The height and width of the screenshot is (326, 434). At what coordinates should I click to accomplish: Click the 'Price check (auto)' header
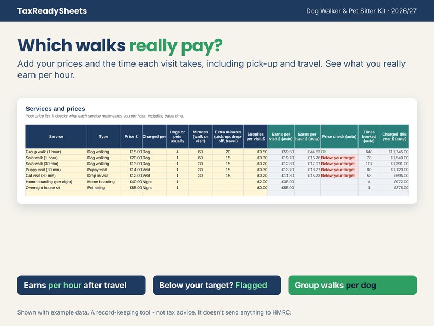tap(339, 137)
